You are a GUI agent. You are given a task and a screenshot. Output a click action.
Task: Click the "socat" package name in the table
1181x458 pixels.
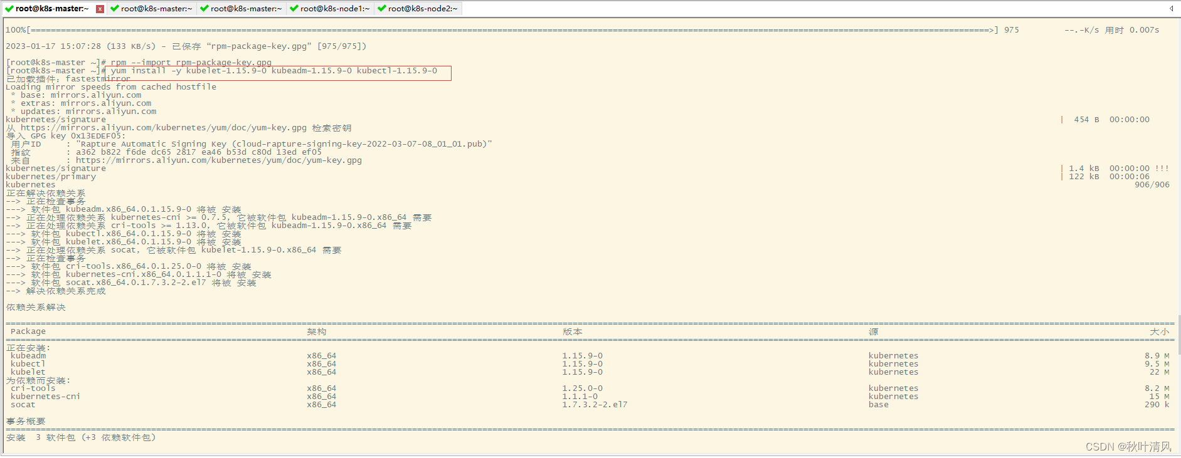(x=23, y=405)
